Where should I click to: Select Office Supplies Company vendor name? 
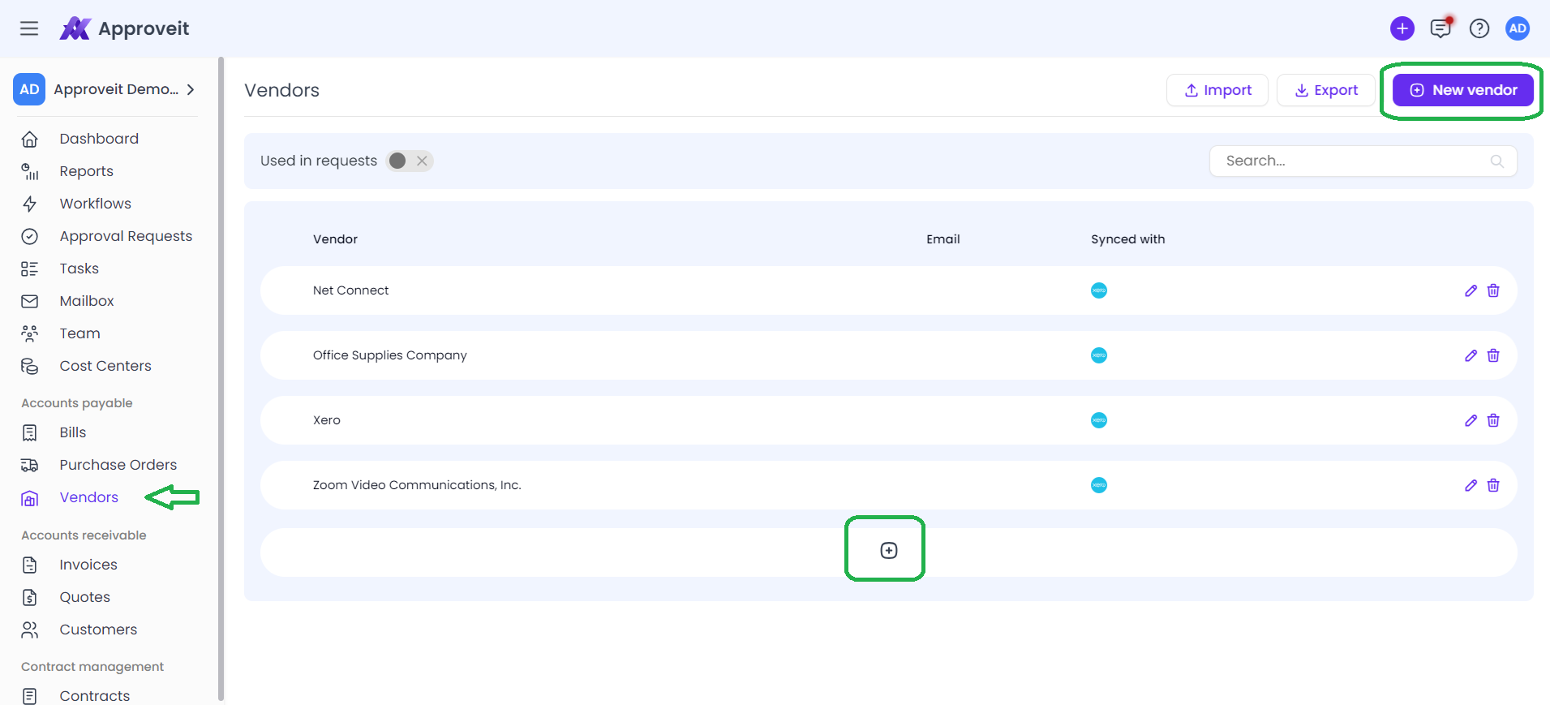coord(390,355)
